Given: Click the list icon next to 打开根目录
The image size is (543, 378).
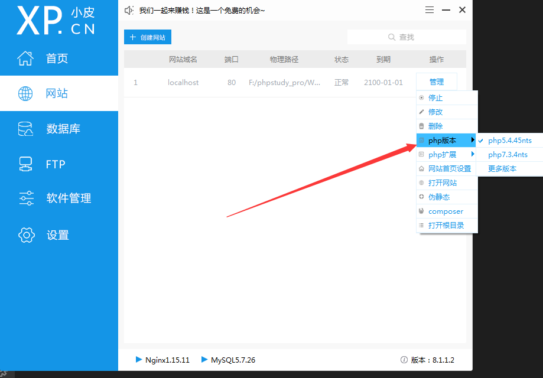Looking at the screenshot, I should coord(421,225).
